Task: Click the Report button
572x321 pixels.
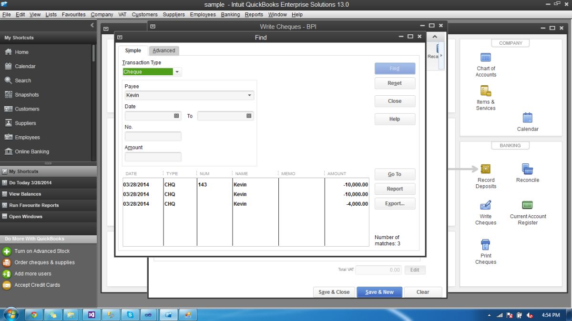Action: (x=395, y=189)
